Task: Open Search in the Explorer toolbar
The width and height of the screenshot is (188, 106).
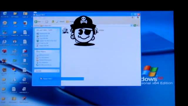Action: click(x=61, y=21)
